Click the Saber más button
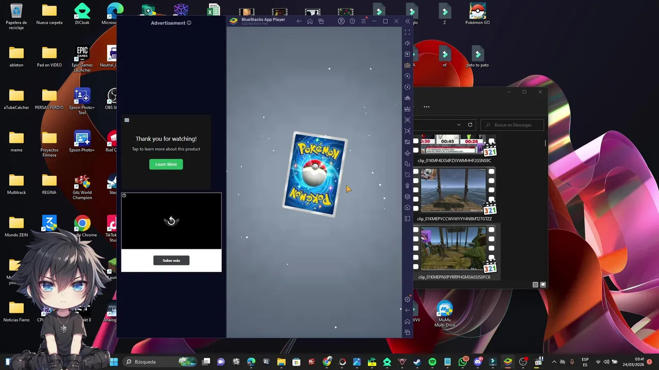659x370 pixels. pos(171,261)
